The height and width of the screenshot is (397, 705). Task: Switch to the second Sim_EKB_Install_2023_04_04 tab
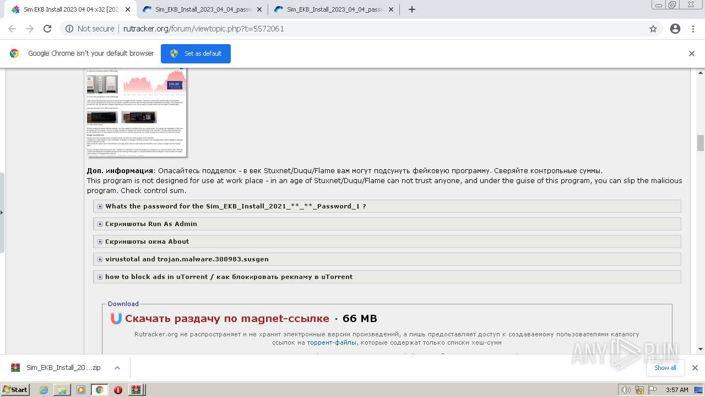(201, 9)
